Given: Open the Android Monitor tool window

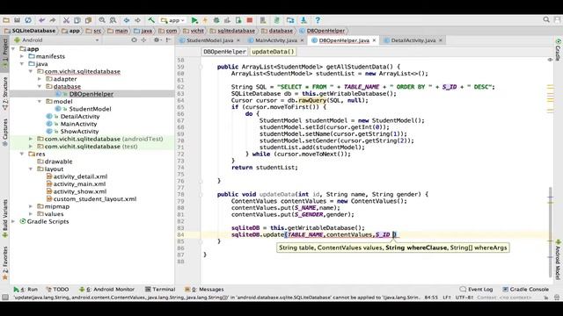Looking at the screenshot, I should (106, 289).
